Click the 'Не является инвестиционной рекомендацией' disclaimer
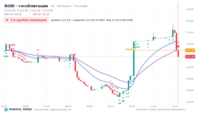This screenshot has height=113, width=202. [160, 110]
